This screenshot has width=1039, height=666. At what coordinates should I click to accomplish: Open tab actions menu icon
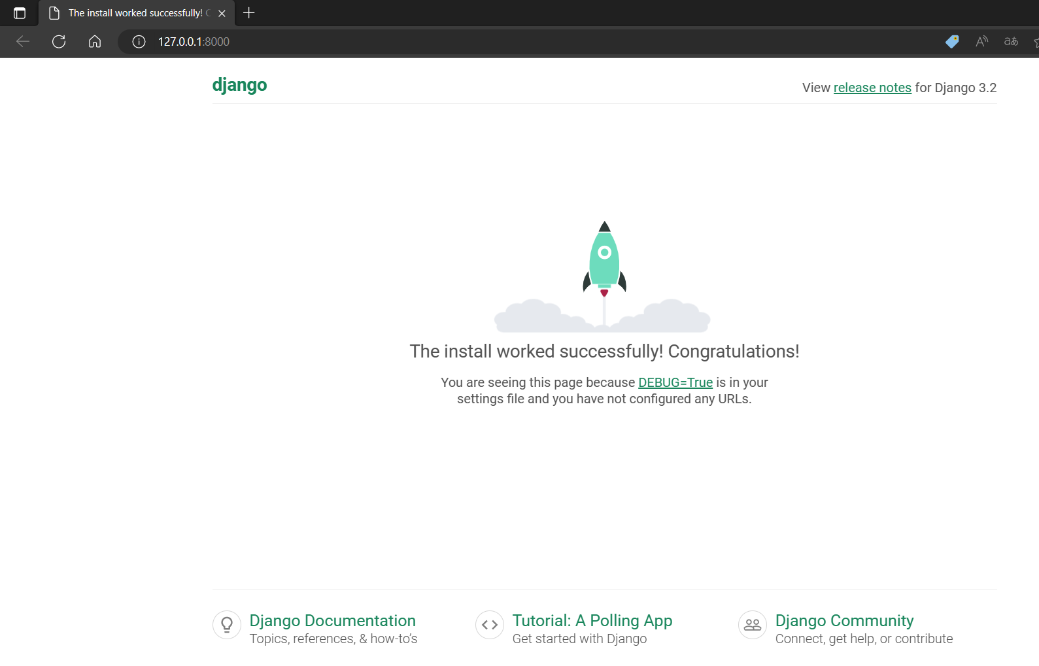tap(20, 13)
